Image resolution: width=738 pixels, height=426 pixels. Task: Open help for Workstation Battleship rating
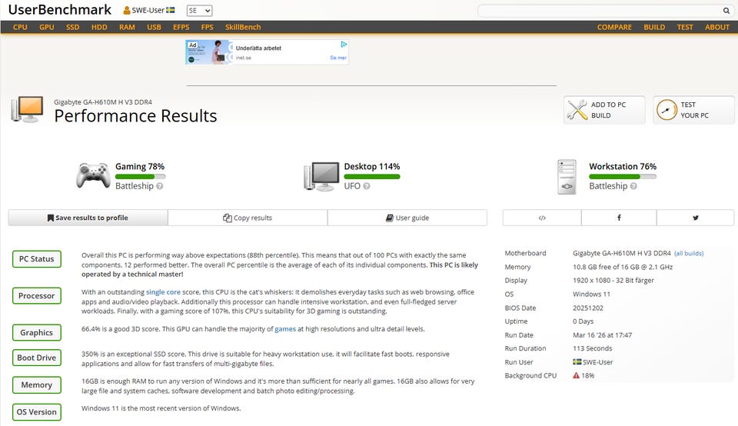click(633, 186)
